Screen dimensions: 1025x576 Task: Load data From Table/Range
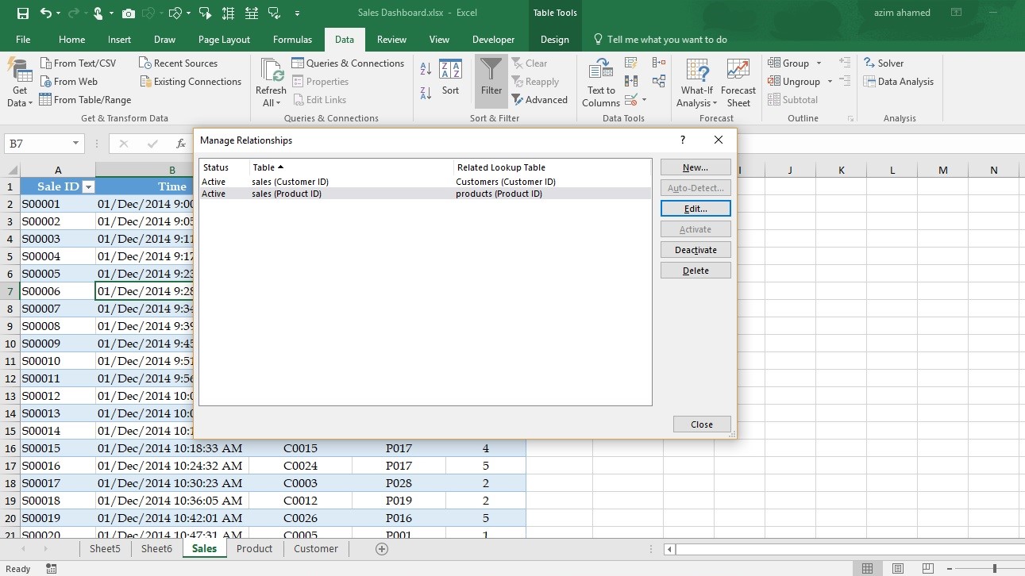pyautogui.click(x=86, y=100)
